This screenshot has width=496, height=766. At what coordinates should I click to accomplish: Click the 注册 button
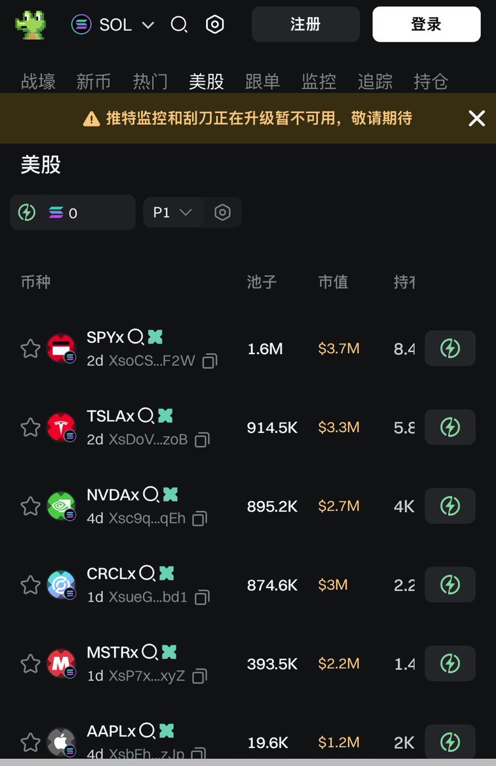[x=306, y=24]
